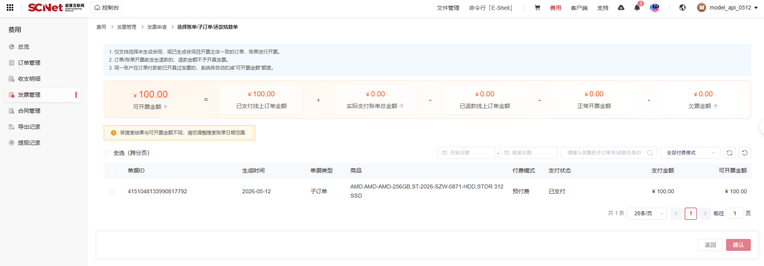Open the 全部付费模式 dropdown

690,153
